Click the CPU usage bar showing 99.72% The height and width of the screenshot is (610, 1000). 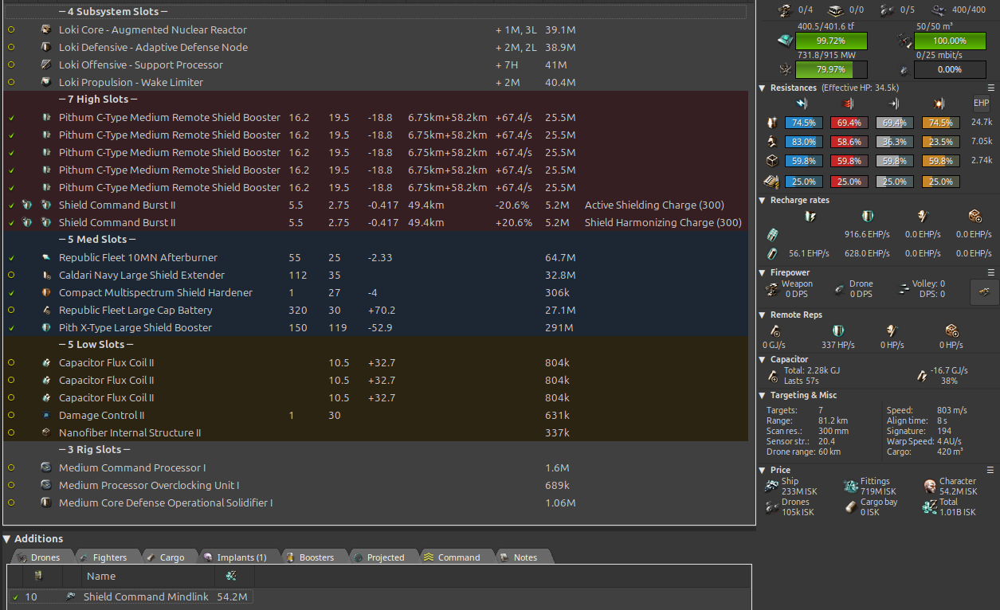831,41
